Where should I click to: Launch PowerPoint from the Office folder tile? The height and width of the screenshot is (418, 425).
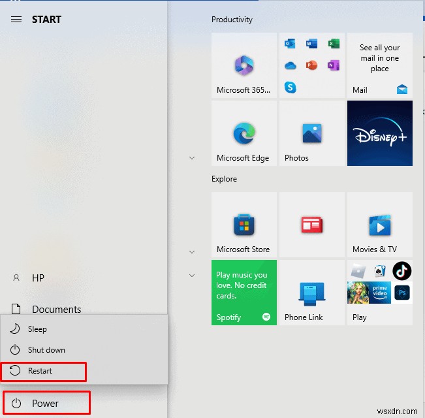tap(311, 65)
